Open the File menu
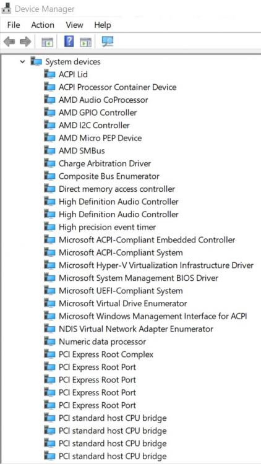 14,25
